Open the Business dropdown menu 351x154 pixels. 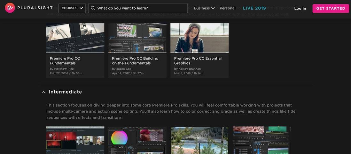click(204, 8)
